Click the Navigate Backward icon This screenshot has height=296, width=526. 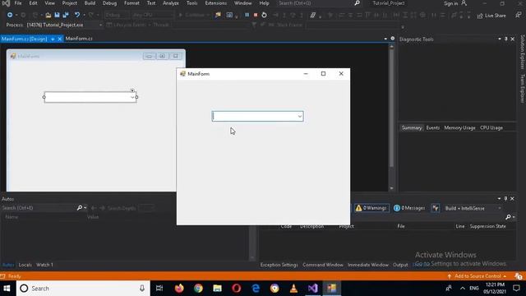(x=10, y=15)
